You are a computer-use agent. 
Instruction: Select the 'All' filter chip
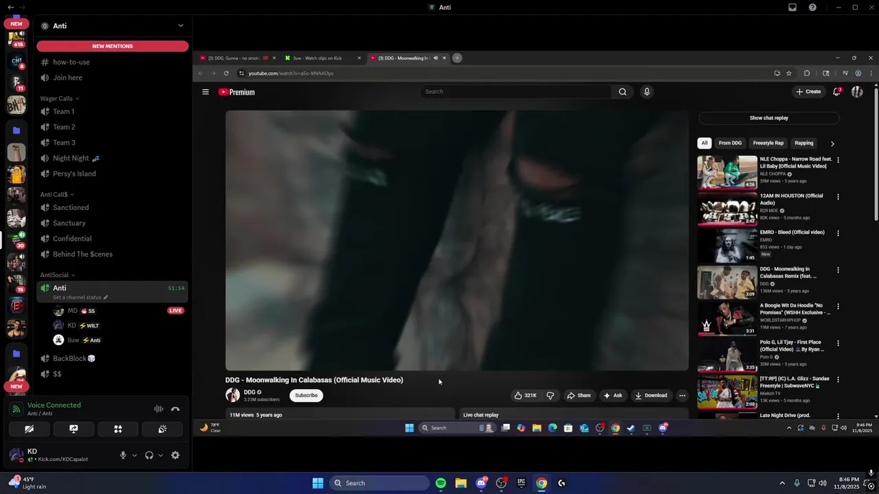tap(704, 143)
